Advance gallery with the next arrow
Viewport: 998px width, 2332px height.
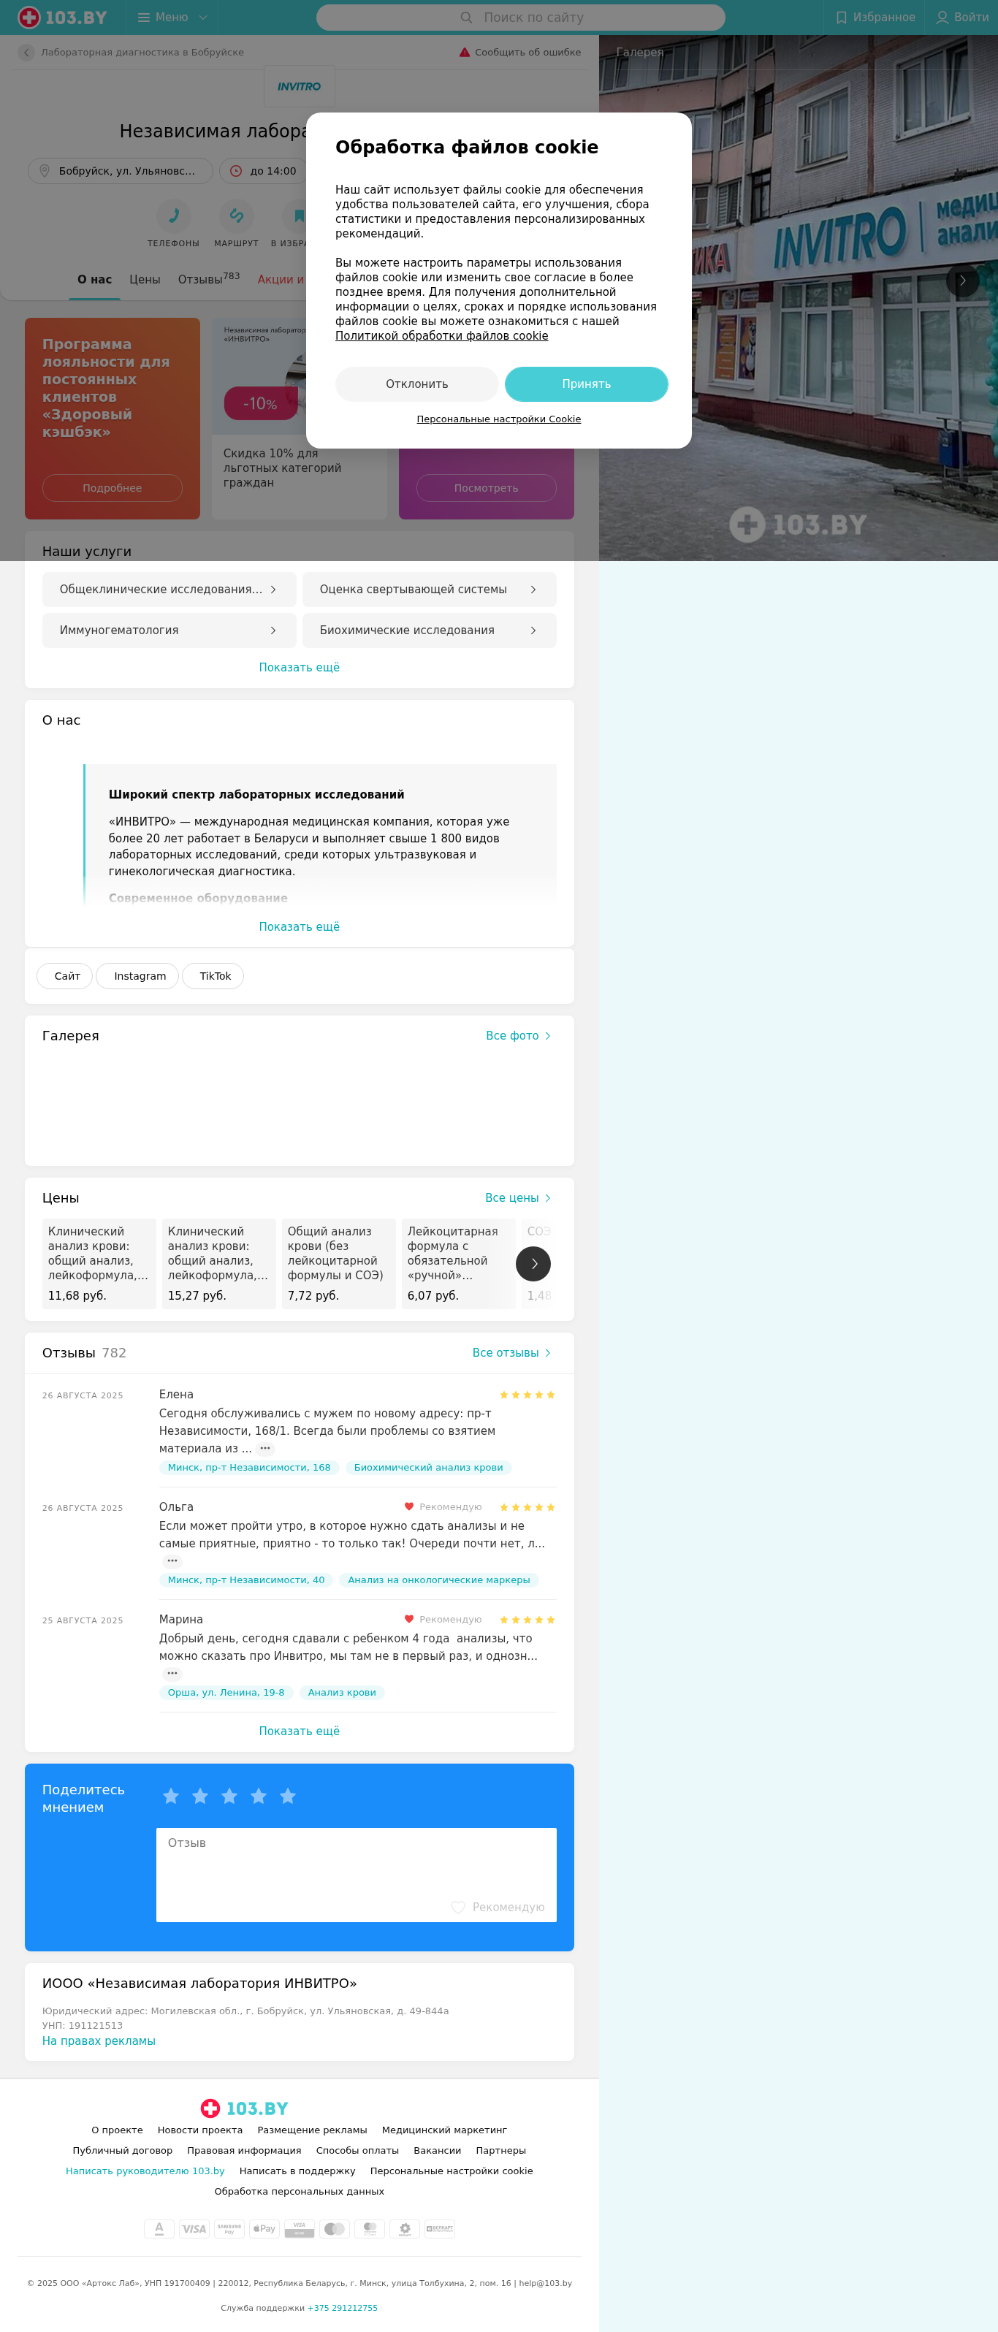[963, 281]
